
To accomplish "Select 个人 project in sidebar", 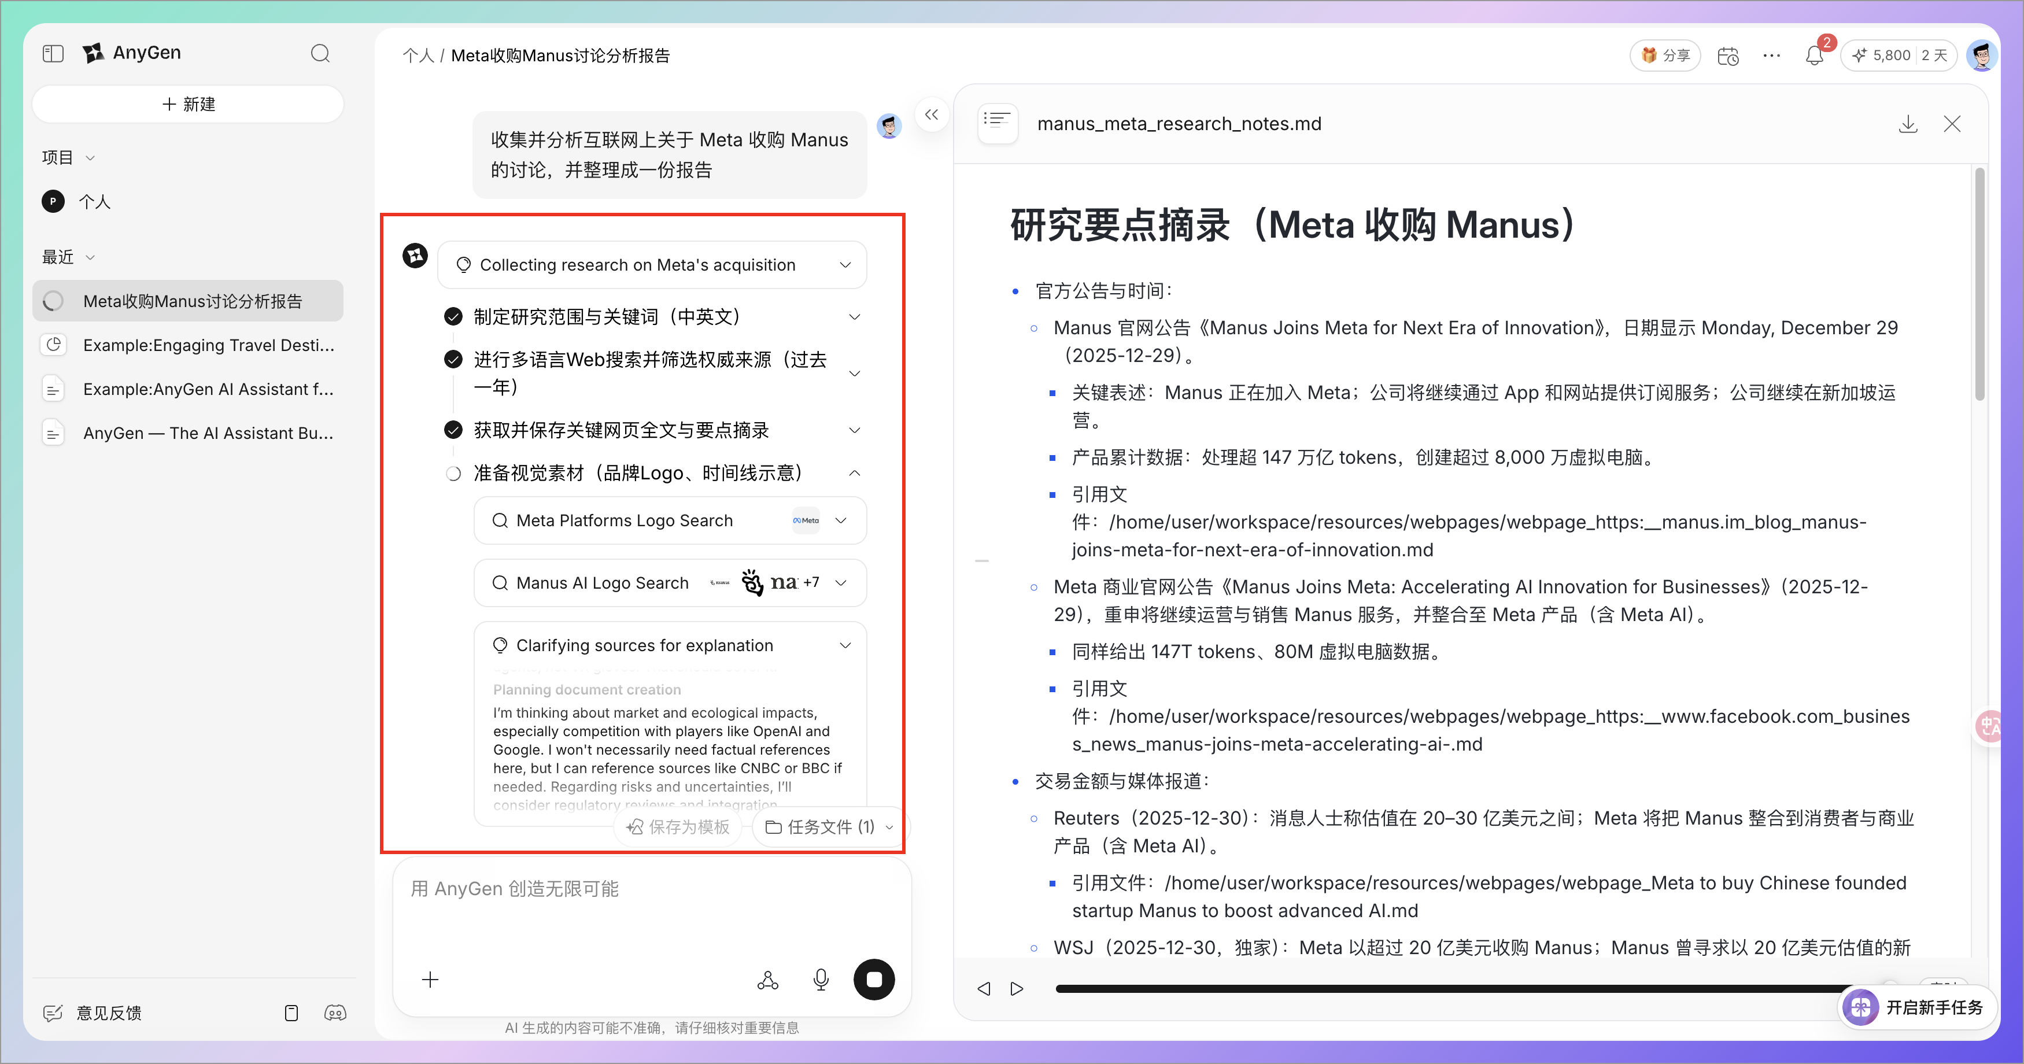I will pyautogui.click(x=94, y=202).
